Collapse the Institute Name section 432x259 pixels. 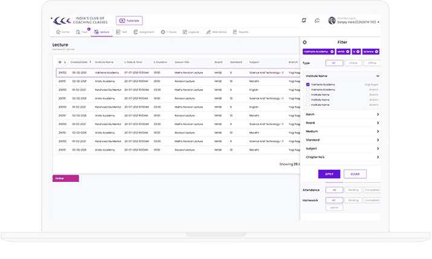pyautogui.click(x=378, y=76)
